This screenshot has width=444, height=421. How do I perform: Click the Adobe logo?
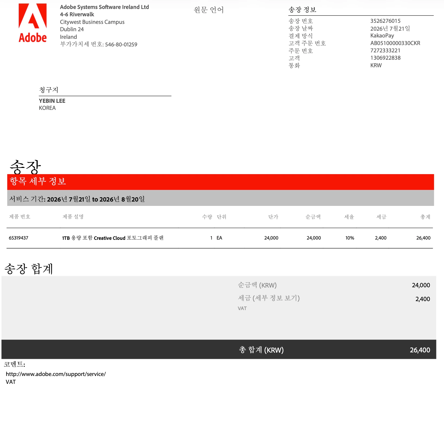pos(33,23)
